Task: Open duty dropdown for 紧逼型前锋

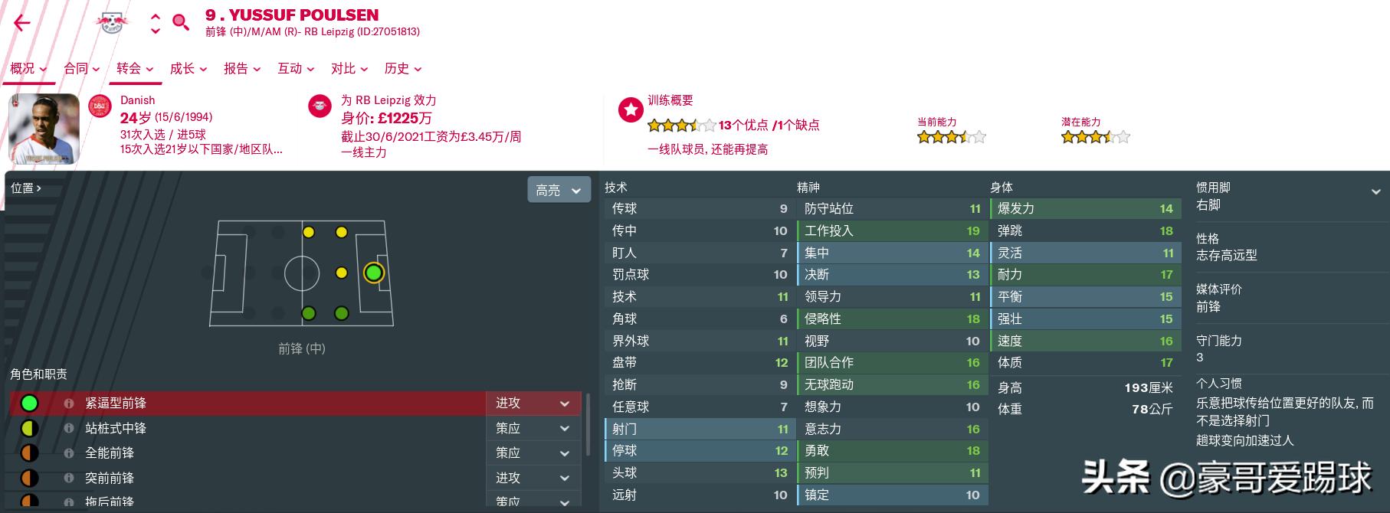Action: click(534, 403)
